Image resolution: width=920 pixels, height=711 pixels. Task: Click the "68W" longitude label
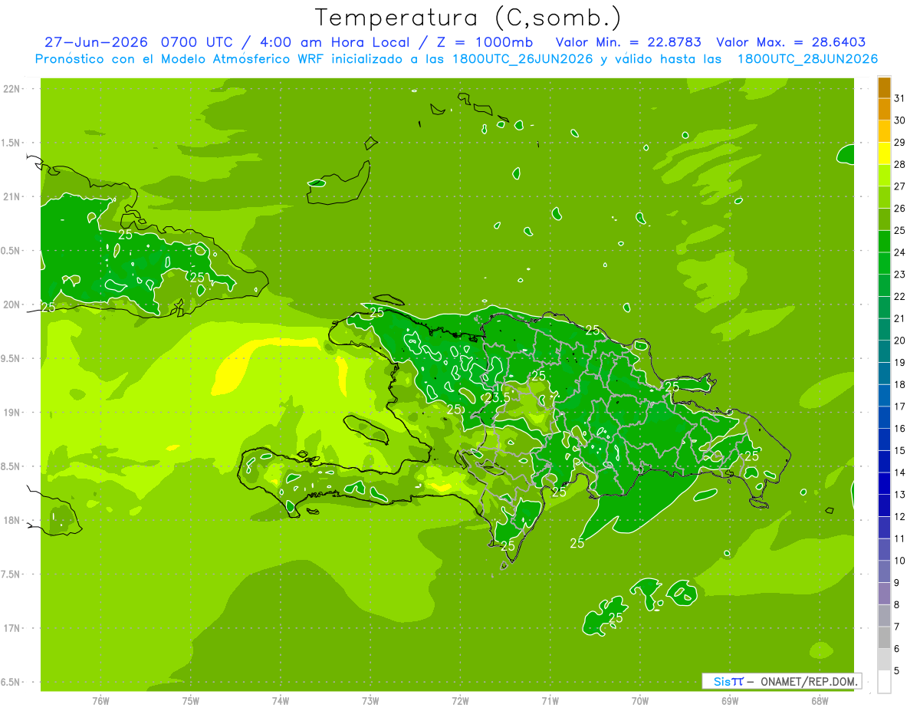[820, 701]
